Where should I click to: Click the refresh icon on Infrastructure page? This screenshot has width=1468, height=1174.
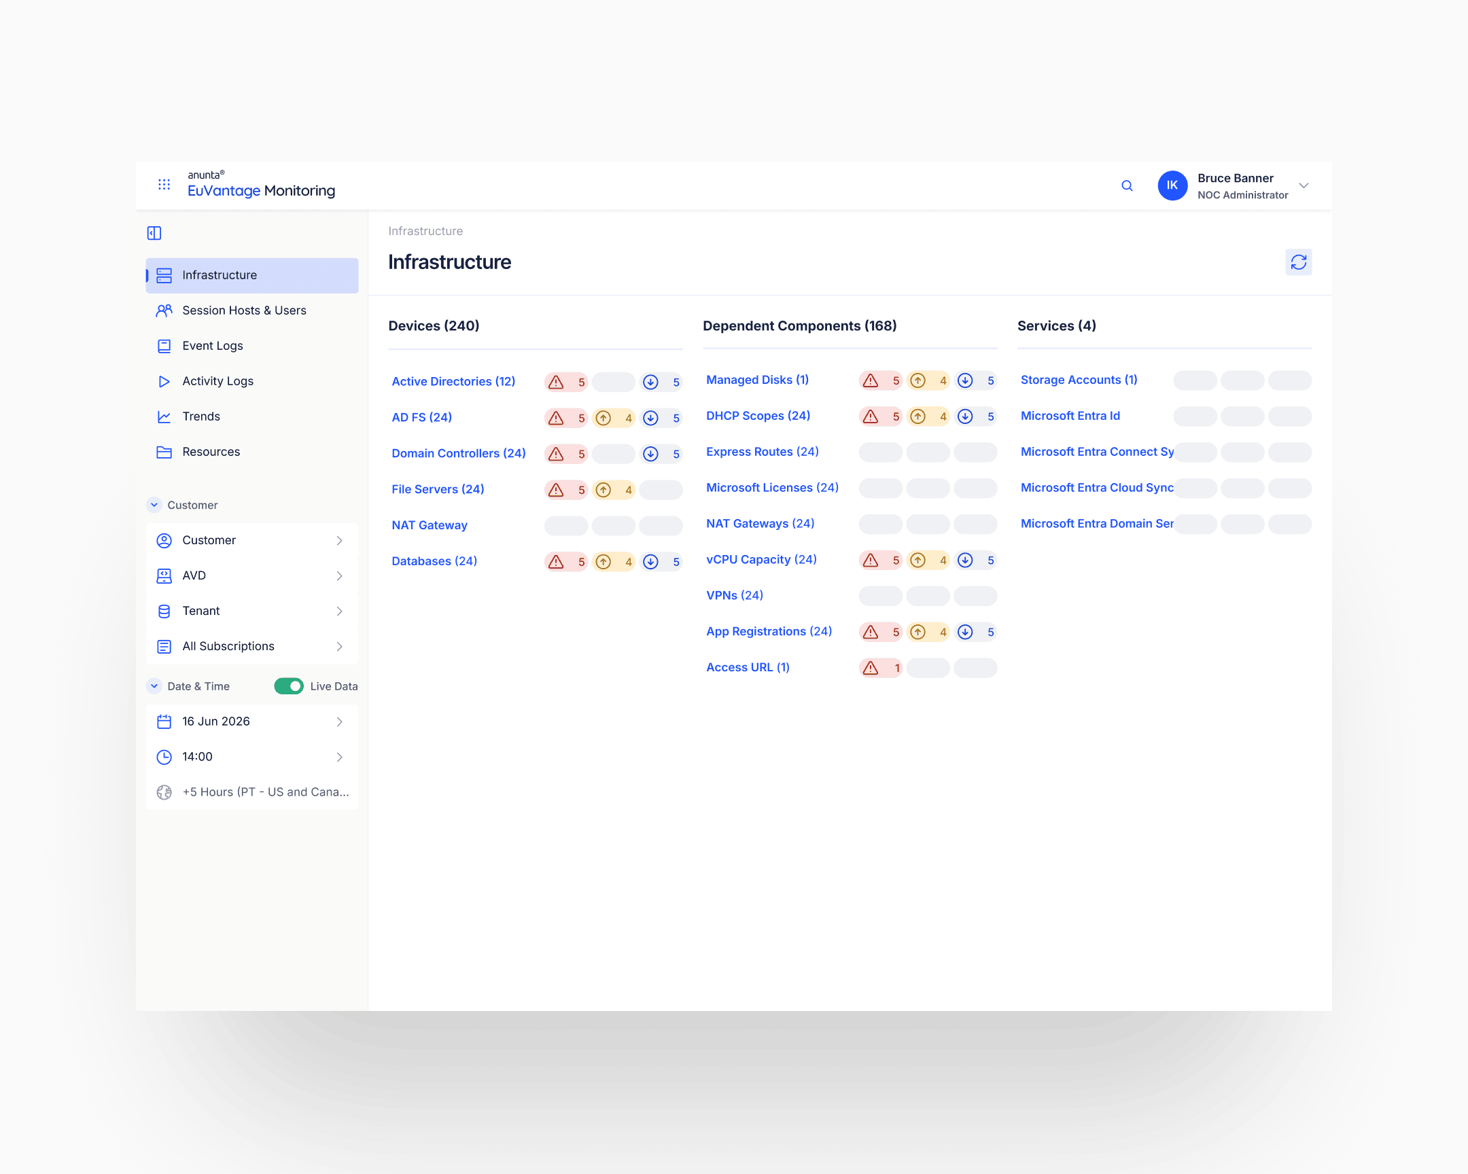click(x=1299, y=262)
